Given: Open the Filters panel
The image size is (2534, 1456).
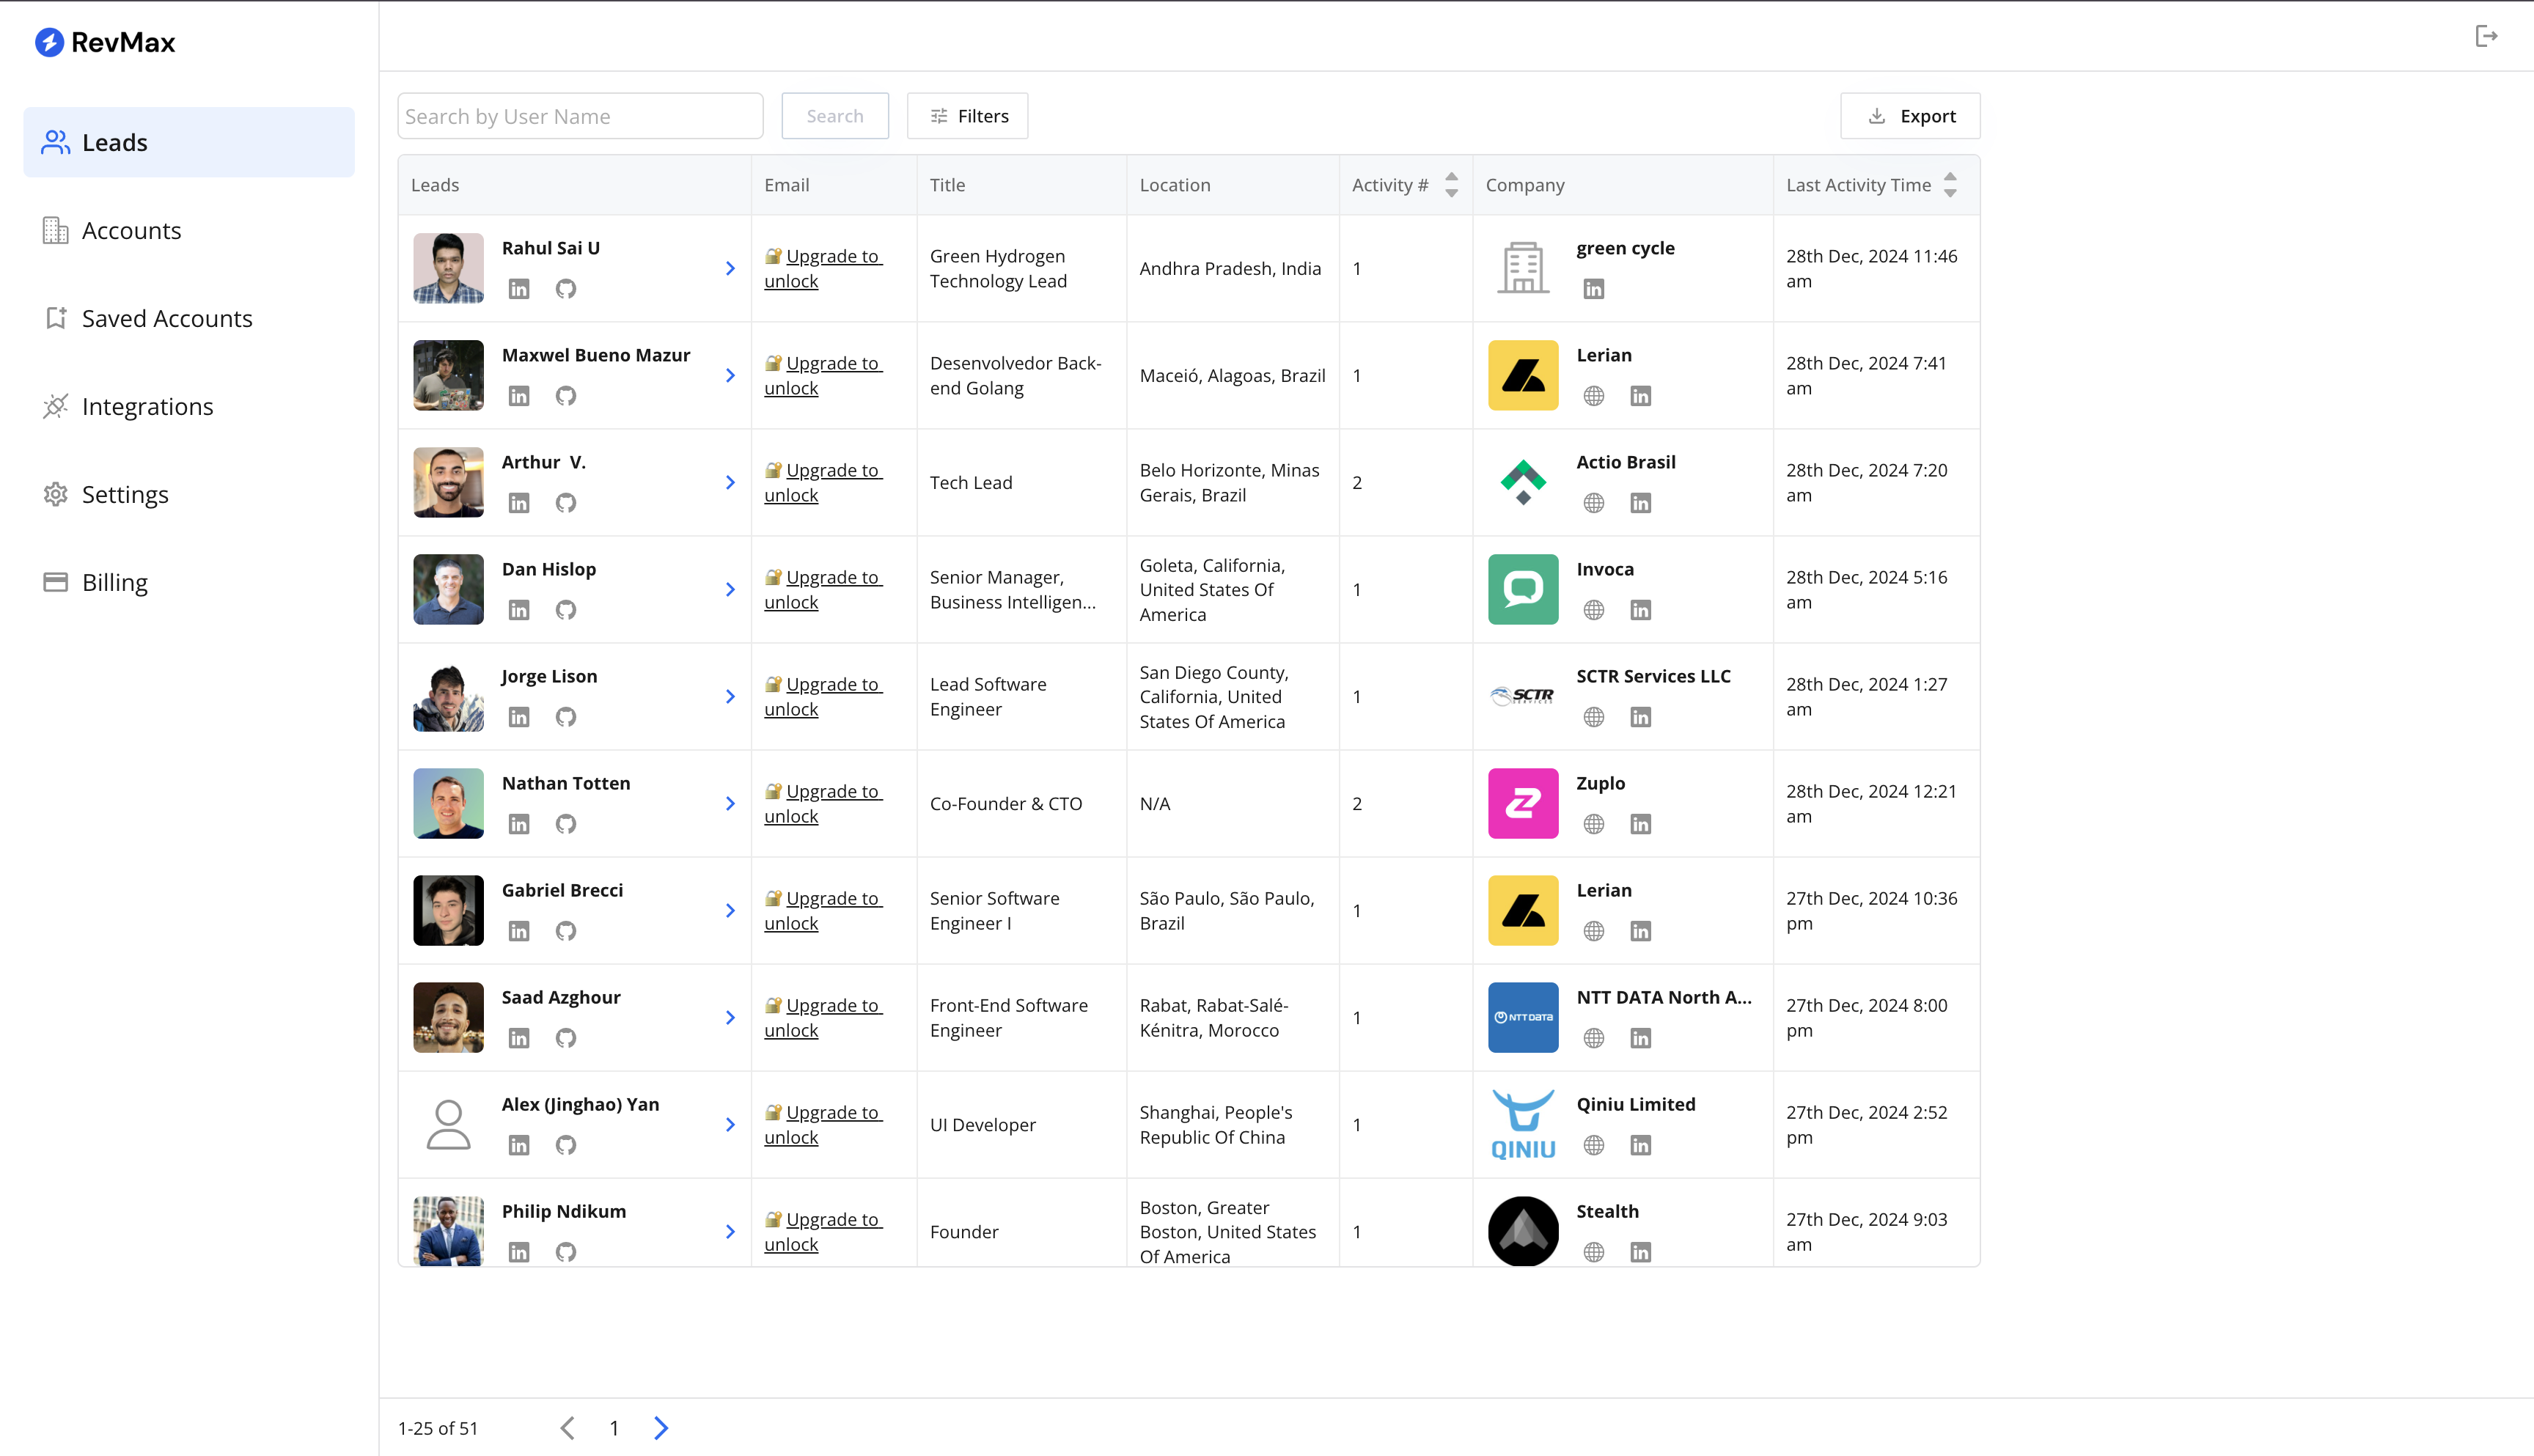Looking at the screenshot, I should [967, 116].
